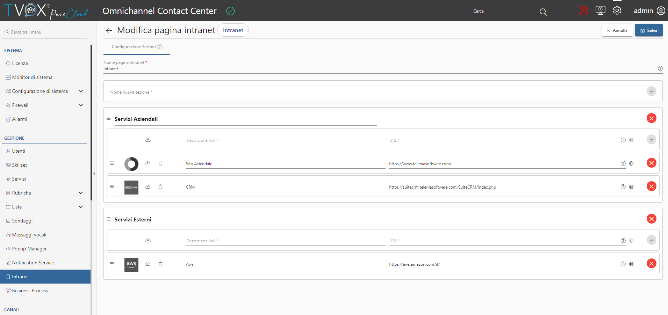Upload image for new Servizi Aziendali link
Screen dimensions: 668x315
(148, 140)
